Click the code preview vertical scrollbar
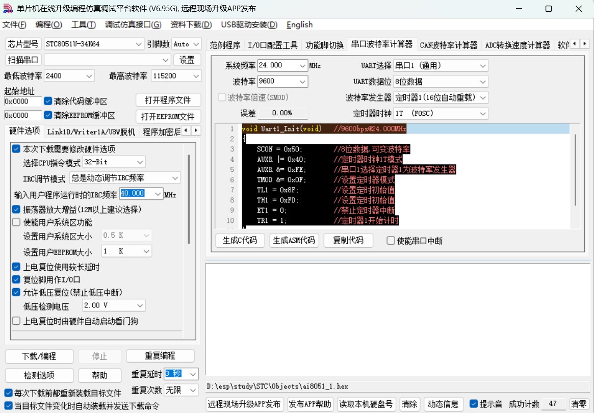Screen dimensions: 594x413 click(x=575, y=170)
